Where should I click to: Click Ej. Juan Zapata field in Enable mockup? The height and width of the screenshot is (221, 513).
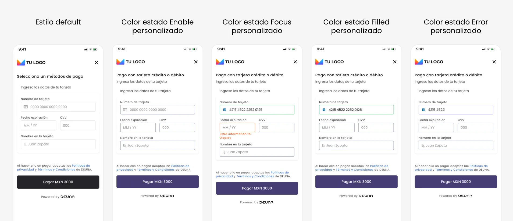(x=158, y=145)
